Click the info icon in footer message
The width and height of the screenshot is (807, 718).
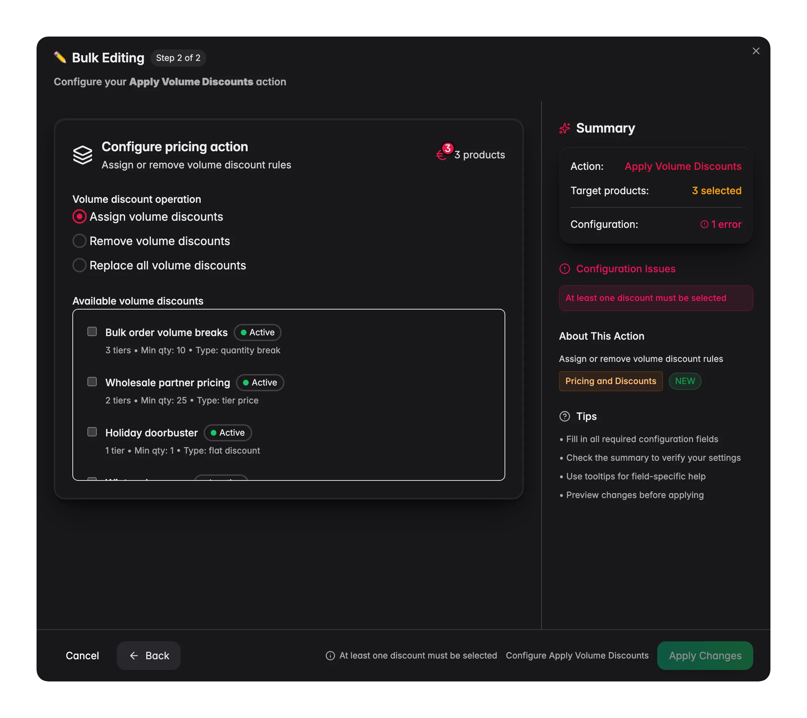coord(330,656)
